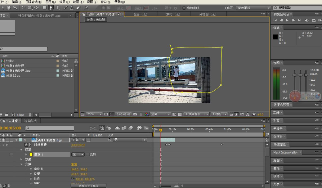Select the Zoom tool
Image resolution: width=322 pixels, height=188 pixels.
[x=15, y=8]
